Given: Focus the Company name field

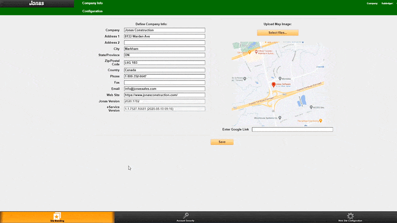Looking at the screenshot, I should [x=164, y=30].
